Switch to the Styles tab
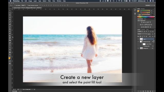Screen dimensions: 164x92 click(145, 19)
